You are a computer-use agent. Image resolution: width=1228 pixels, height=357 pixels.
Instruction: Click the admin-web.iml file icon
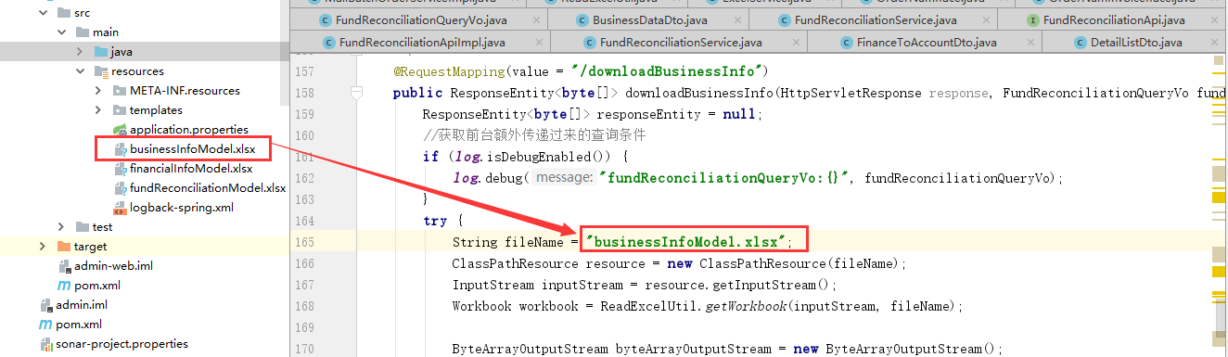[x=64, y=266]
